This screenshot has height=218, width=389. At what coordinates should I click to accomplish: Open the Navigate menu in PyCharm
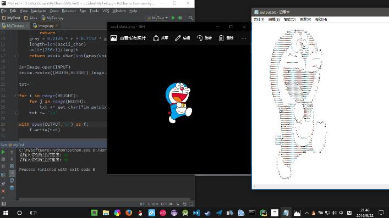[39, 11]
